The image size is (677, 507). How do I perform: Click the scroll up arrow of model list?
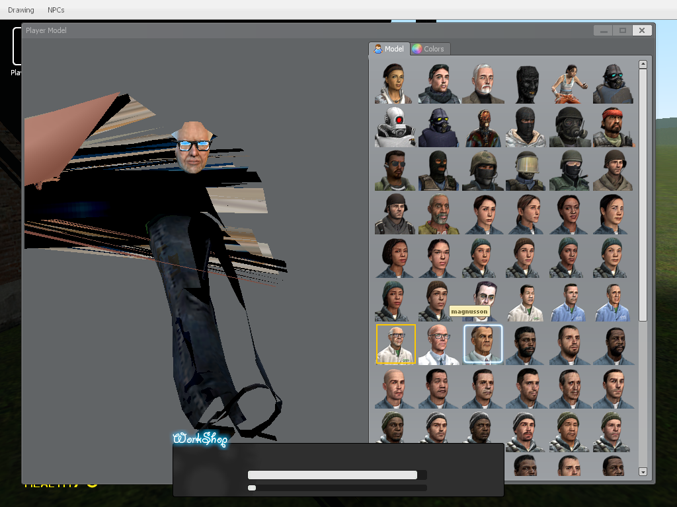click(643, 64)
